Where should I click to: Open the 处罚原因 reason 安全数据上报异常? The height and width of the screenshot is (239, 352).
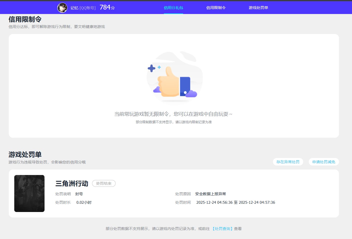coord(210,194)
